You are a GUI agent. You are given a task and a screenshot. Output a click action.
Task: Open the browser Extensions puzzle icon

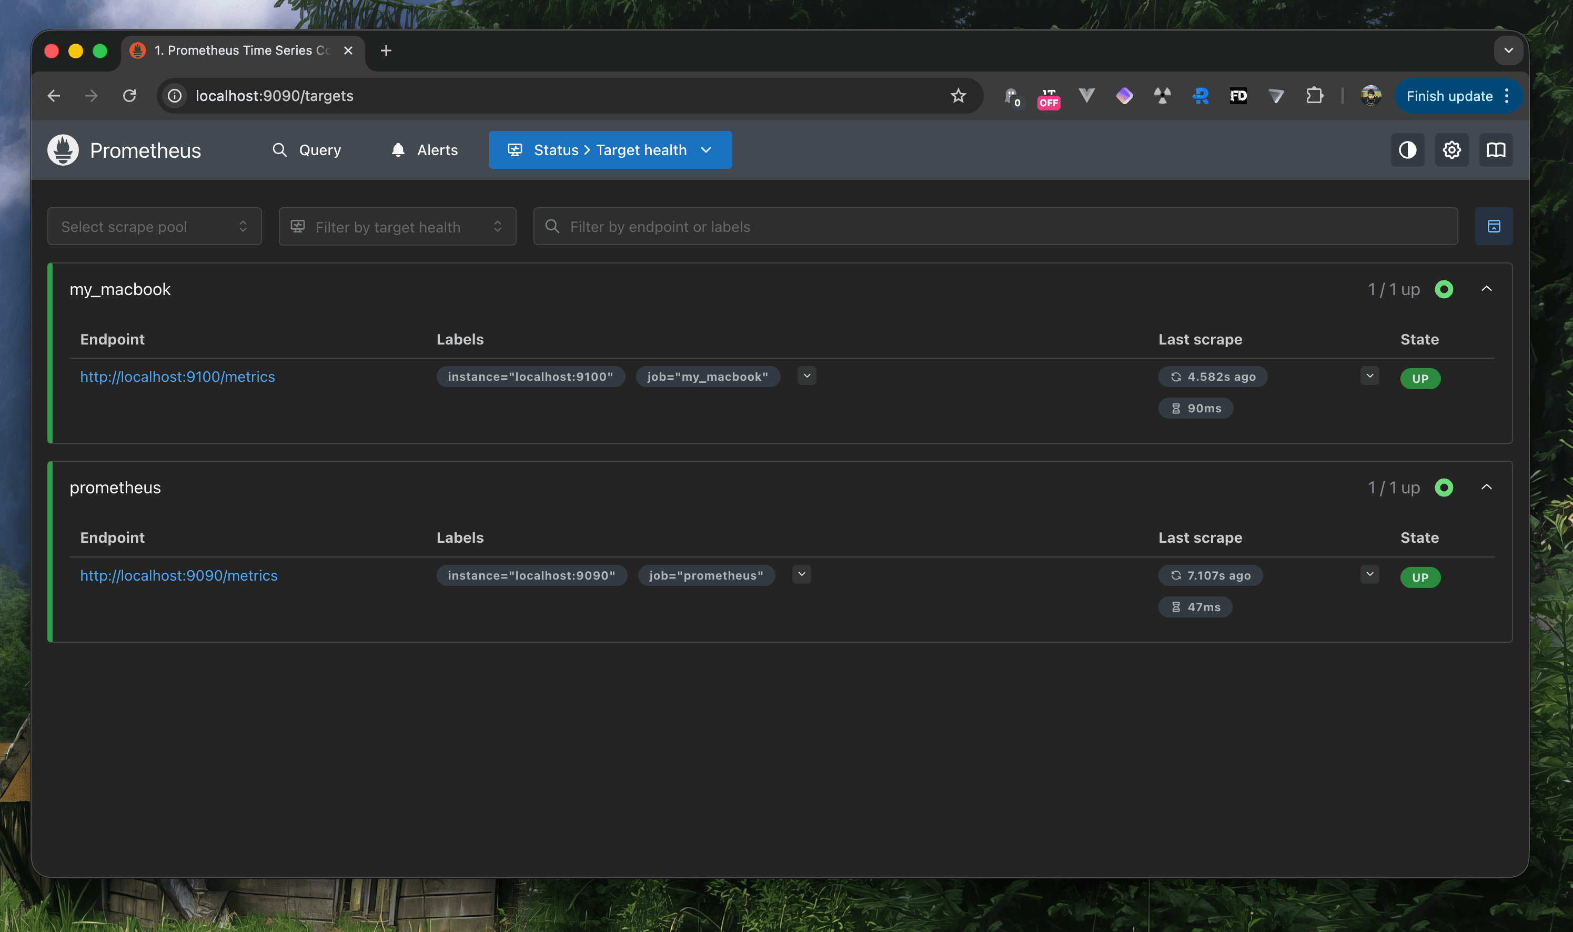[x=1314, y=96]
